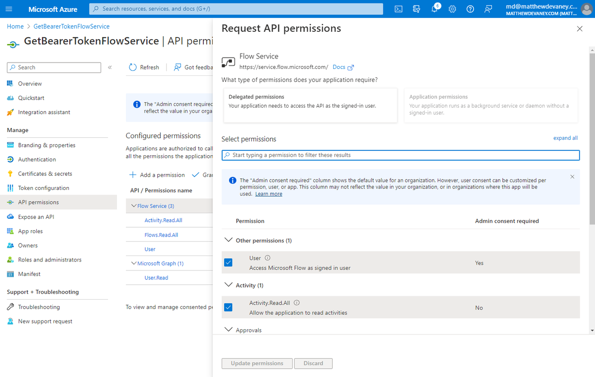This screenshot has height=377, width=595.
Task: Open the Manifest menu item label
Action: [29, 274]
